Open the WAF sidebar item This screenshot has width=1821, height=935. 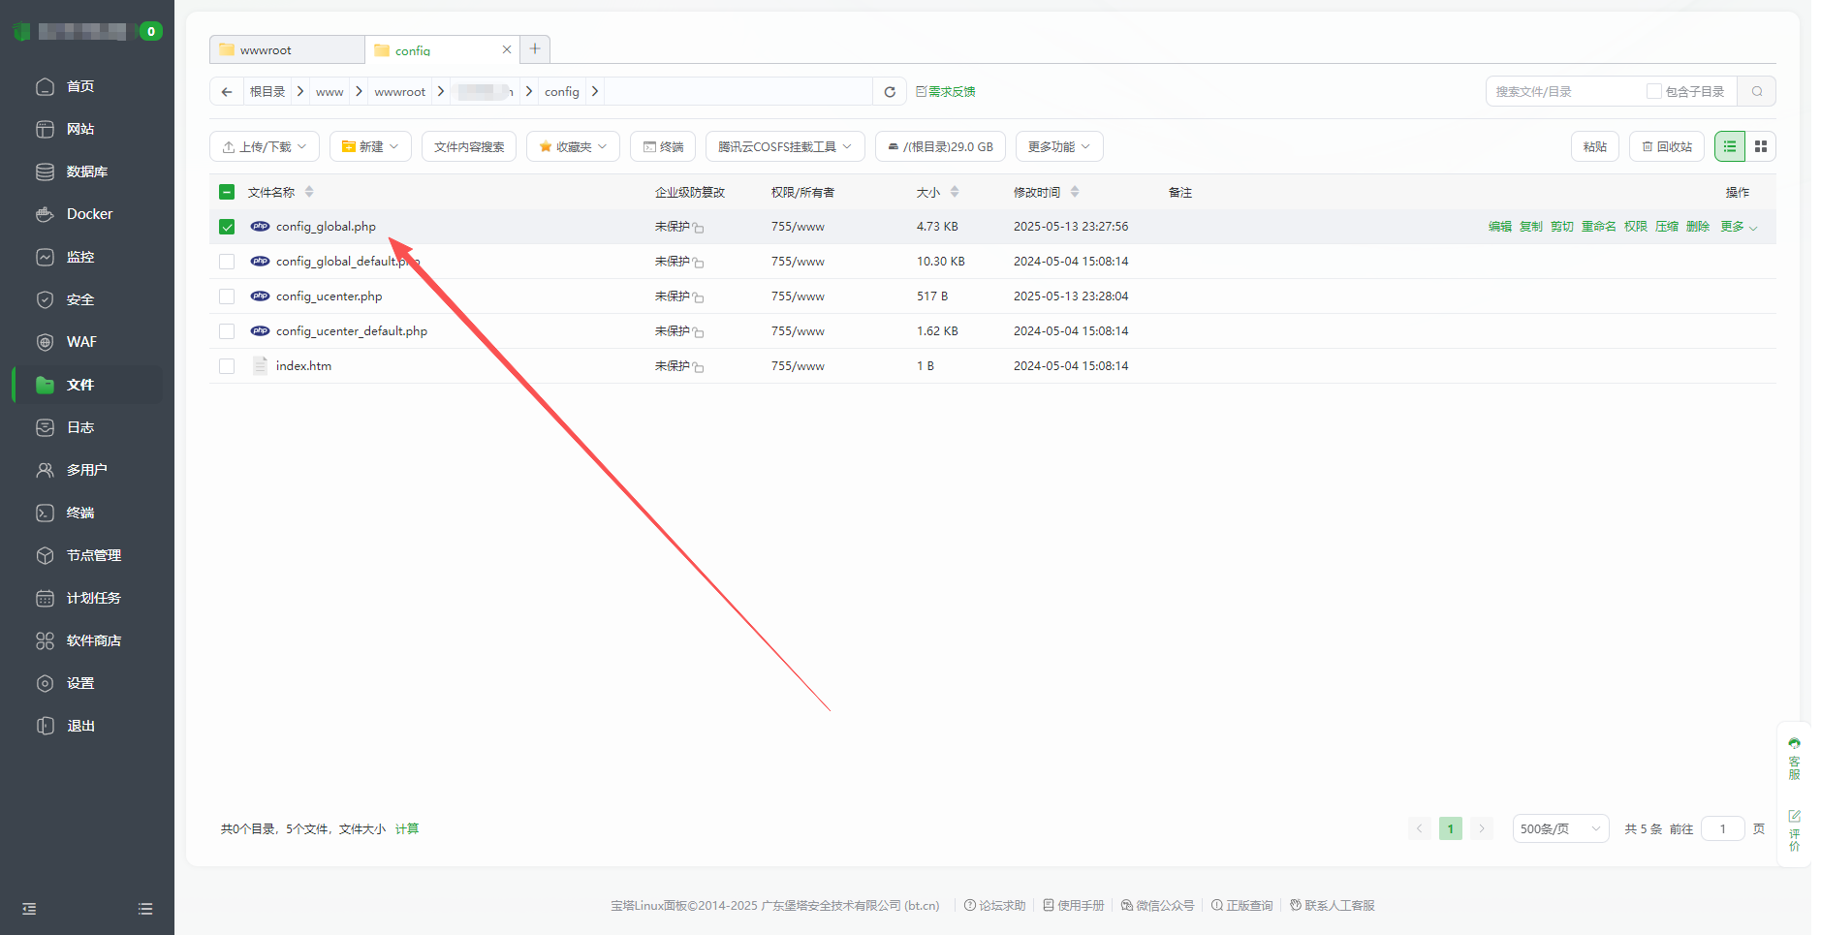(81, 342)
